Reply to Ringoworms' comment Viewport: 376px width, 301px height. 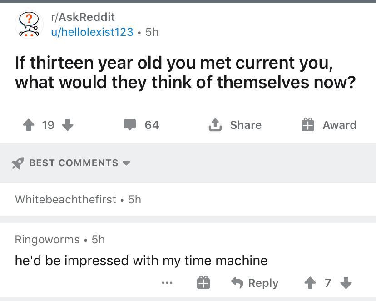tap(254, 283)
